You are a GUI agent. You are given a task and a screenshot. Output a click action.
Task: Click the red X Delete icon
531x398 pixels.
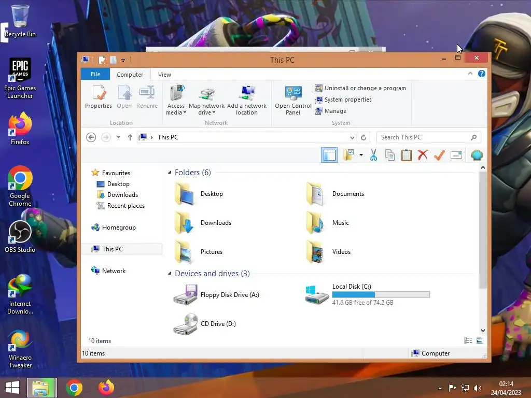pos(423,155)
